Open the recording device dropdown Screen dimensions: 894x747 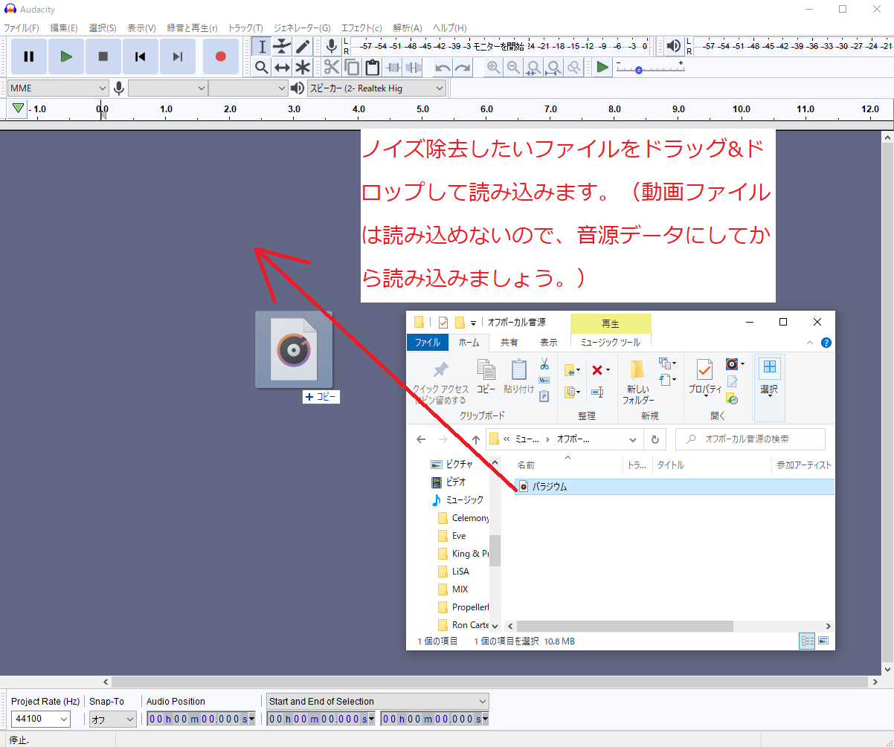(x=167, y=88)
